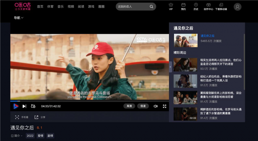Open the 圈圈 community tab
258x141 pixels.
click(101, 7)
